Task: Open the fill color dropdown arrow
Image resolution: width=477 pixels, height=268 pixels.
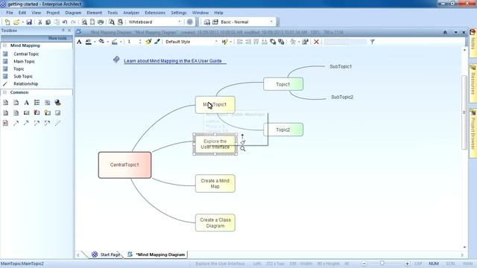Action: [107, 42]
